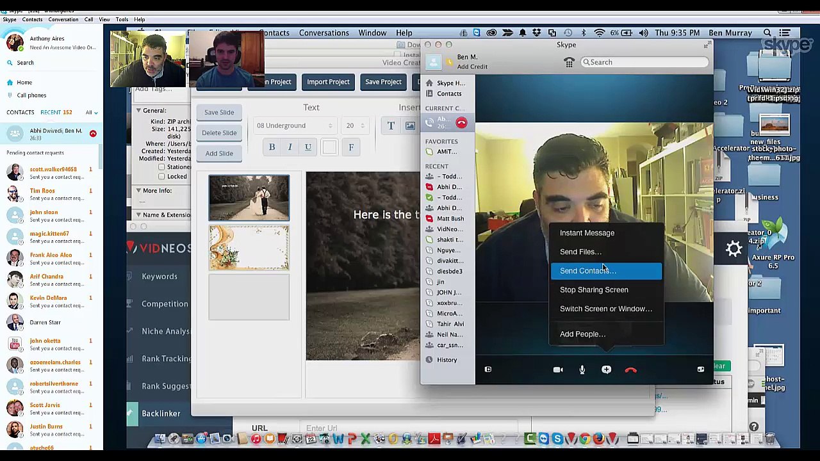The image size is (820, 461).
Task: Choose Switch Screen or Window in the popup menu
Action: tap(606, 309)
